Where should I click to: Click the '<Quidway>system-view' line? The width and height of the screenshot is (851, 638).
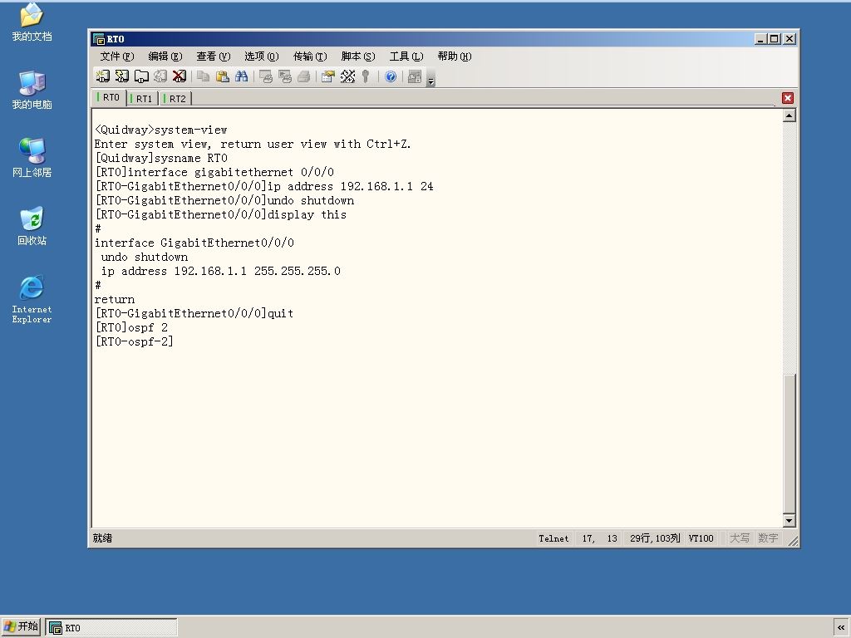160,130
